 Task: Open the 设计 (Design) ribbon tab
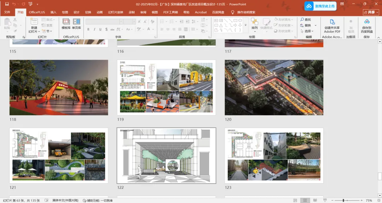[76, 12]
